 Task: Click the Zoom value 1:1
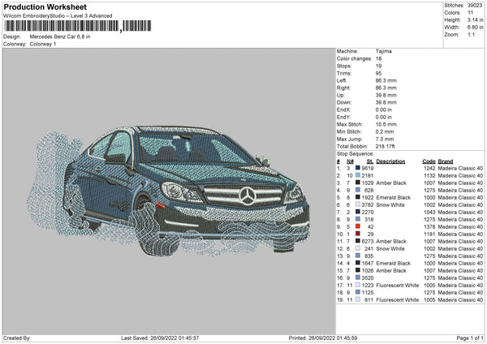pyautogui.click(x=471, y=35)
